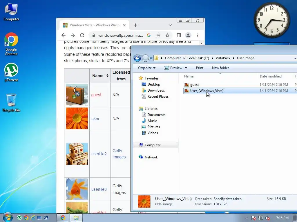Open Chrome profile avatar button
297x222 pixels.
click(x=188, y=35)
